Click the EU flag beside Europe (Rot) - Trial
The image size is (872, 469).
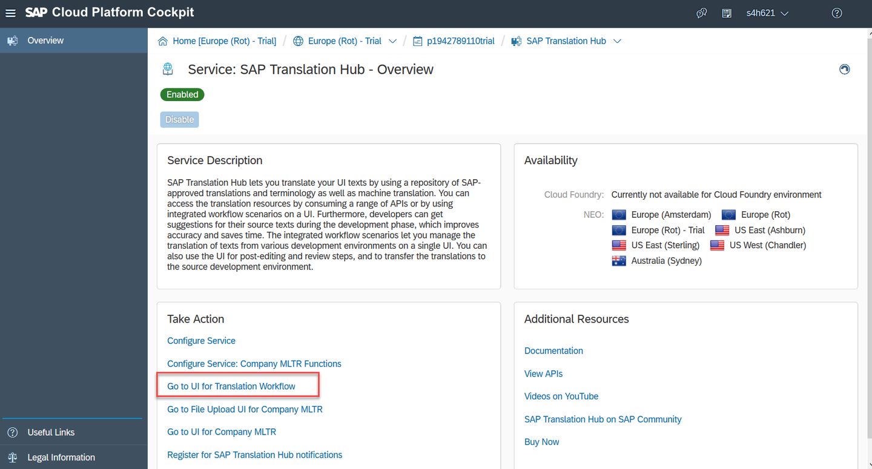pos(619,230)
